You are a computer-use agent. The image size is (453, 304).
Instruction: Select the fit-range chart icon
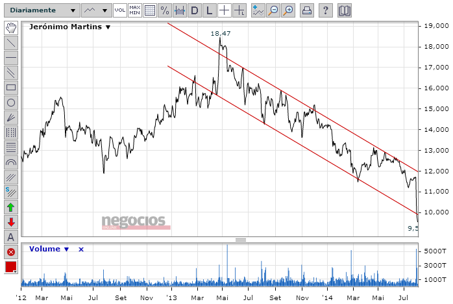point(180,10)
